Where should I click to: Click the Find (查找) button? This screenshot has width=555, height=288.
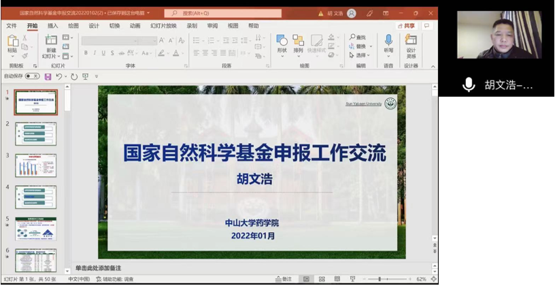[x=358, y=37]
